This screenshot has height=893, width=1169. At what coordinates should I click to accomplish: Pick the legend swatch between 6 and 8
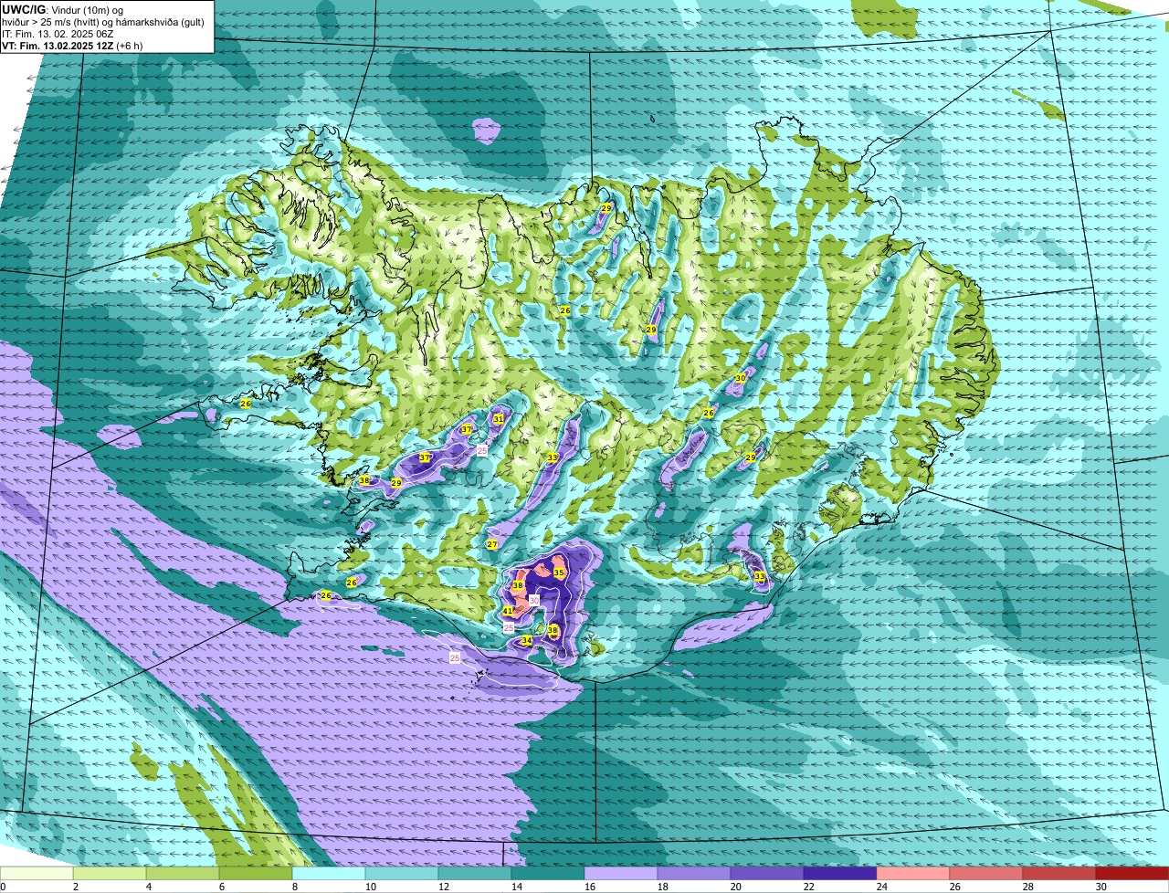(x=256, y=874)
